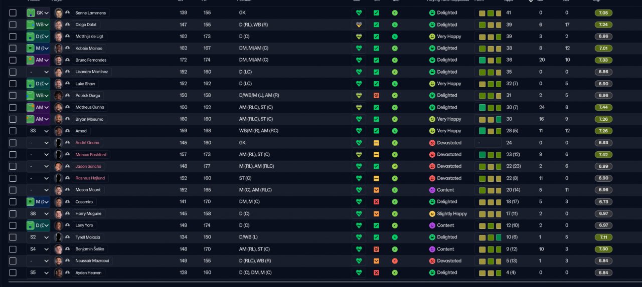Click Kobbie Mainoo's green morale arrow icon
The width and height of the screenshot is (642, 287).
pos(395,48)
